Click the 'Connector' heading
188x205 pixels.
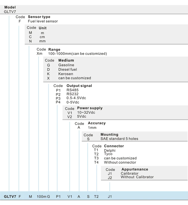(x=114, y=146)
